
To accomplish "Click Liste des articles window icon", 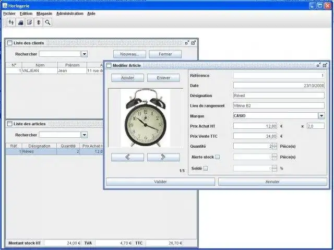I will pos(9,124).
